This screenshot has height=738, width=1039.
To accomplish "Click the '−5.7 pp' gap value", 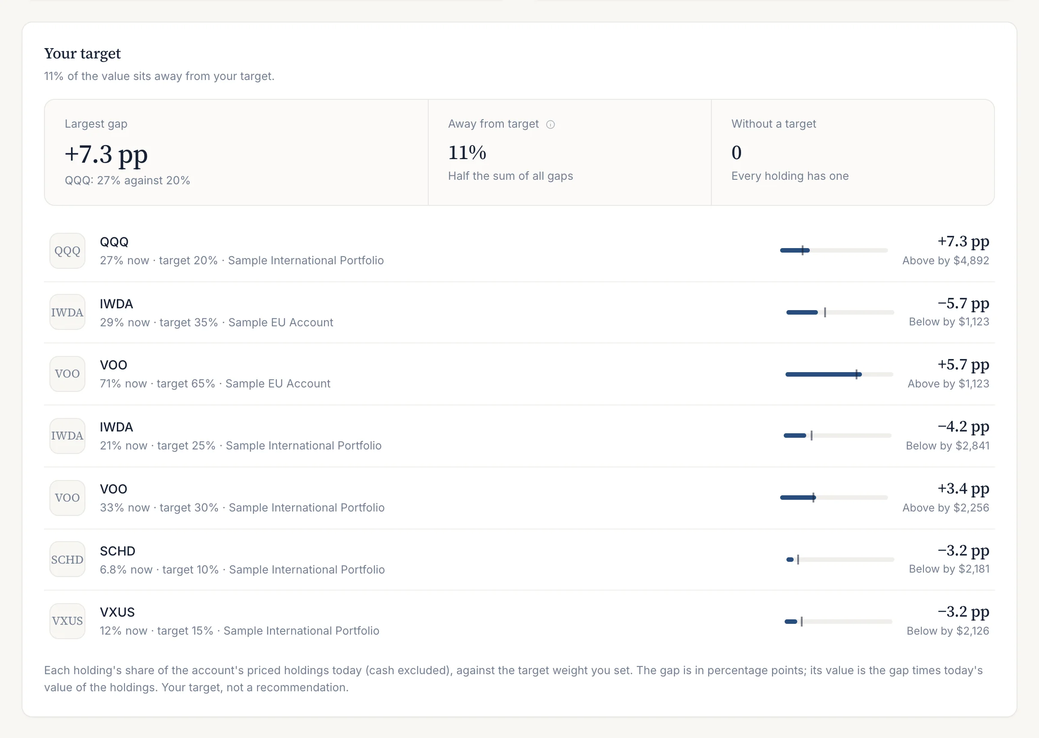I will point(963,303).
